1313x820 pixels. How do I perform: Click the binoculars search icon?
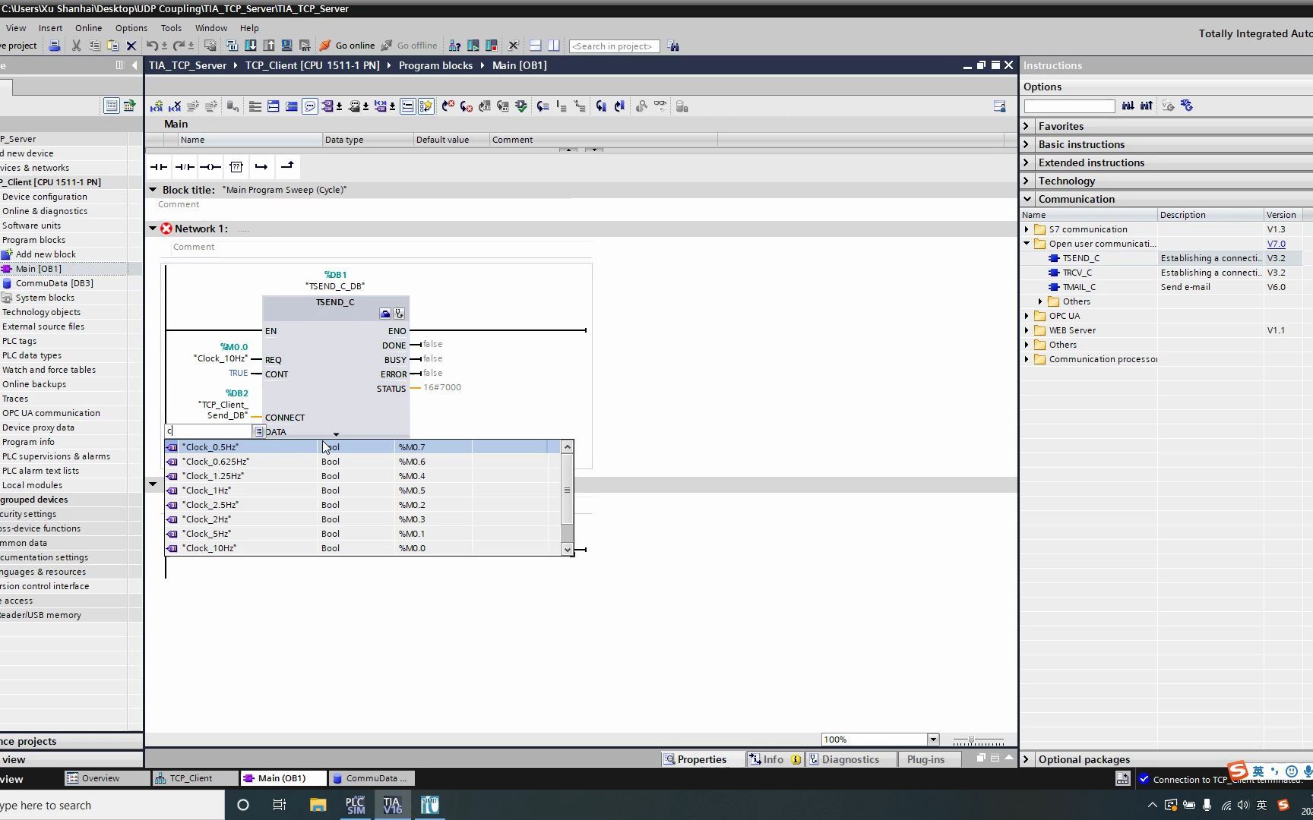(x=673, y=46)
